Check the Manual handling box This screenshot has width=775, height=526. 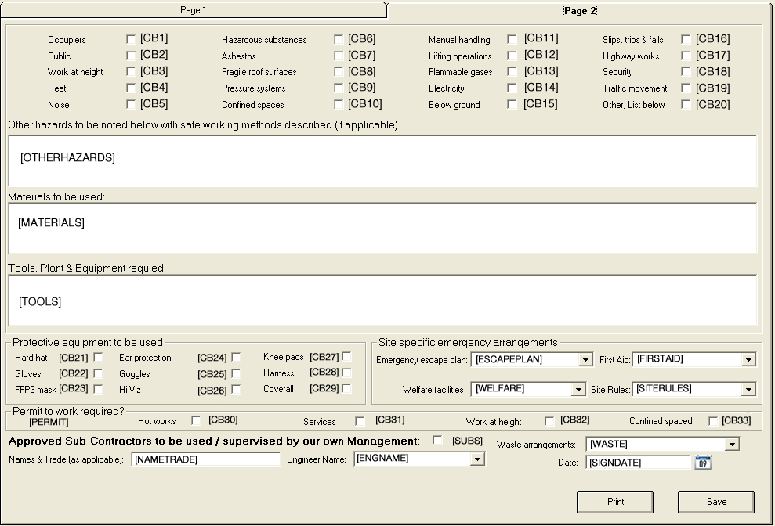(512, 39)
